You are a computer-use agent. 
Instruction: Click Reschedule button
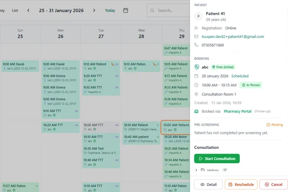coord(241,184)
